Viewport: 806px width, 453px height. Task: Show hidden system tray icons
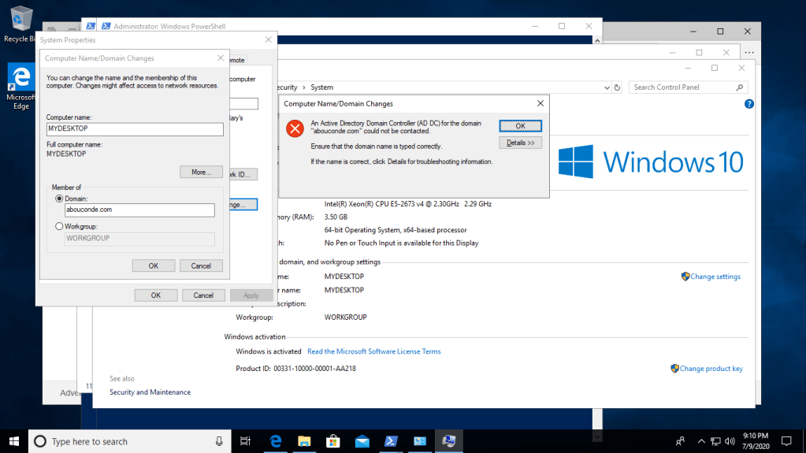(x=700, y=441)
